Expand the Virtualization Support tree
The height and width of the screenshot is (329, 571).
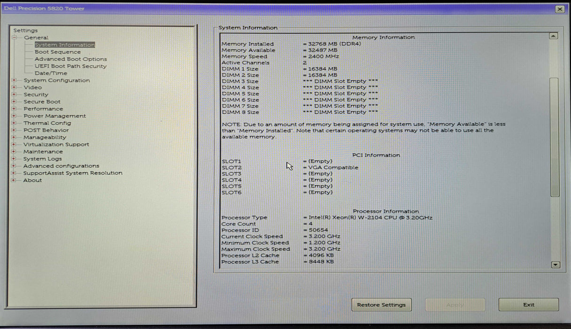tap(15, 144)
